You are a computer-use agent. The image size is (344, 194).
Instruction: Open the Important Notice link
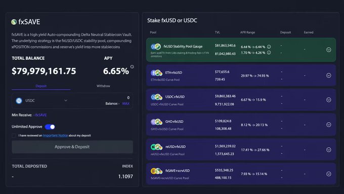55,136
